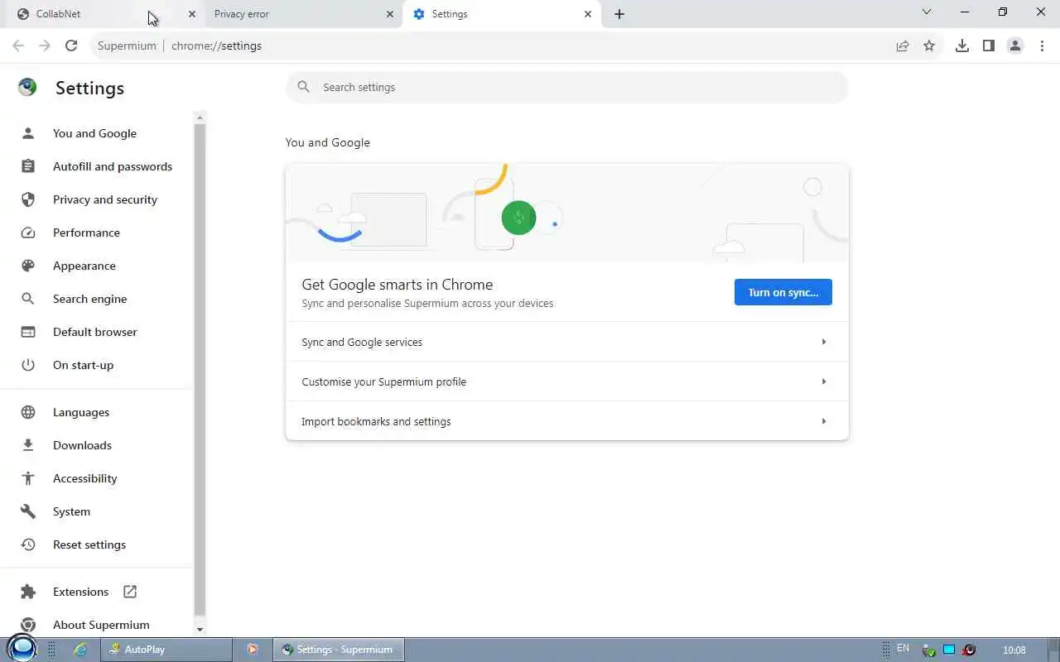Open Privacy and security settings

point(105,199)
